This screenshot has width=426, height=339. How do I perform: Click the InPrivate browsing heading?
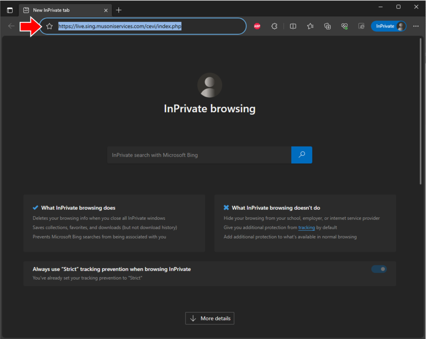pyautogui.click(x=210, y=109)
